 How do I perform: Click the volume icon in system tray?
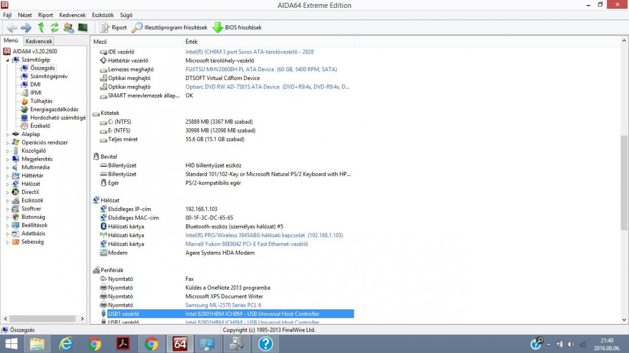tap(571, 344)
